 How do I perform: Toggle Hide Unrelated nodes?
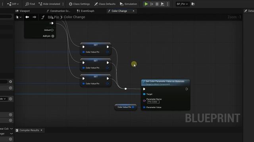49,4
